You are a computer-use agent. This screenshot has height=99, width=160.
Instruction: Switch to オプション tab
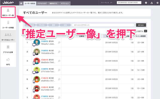pos(65,3)
